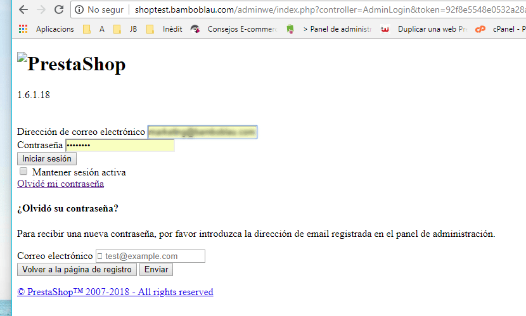526x316 pixels.
Task: Go back with browser back arrow
Action: [23, 9]
